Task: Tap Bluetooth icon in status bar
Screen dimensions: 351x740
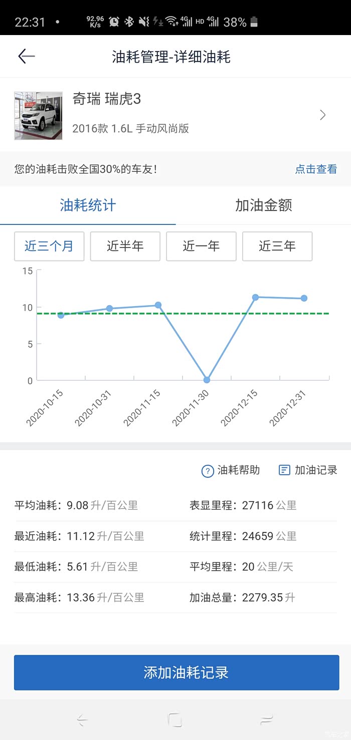Action: [129, 22]
